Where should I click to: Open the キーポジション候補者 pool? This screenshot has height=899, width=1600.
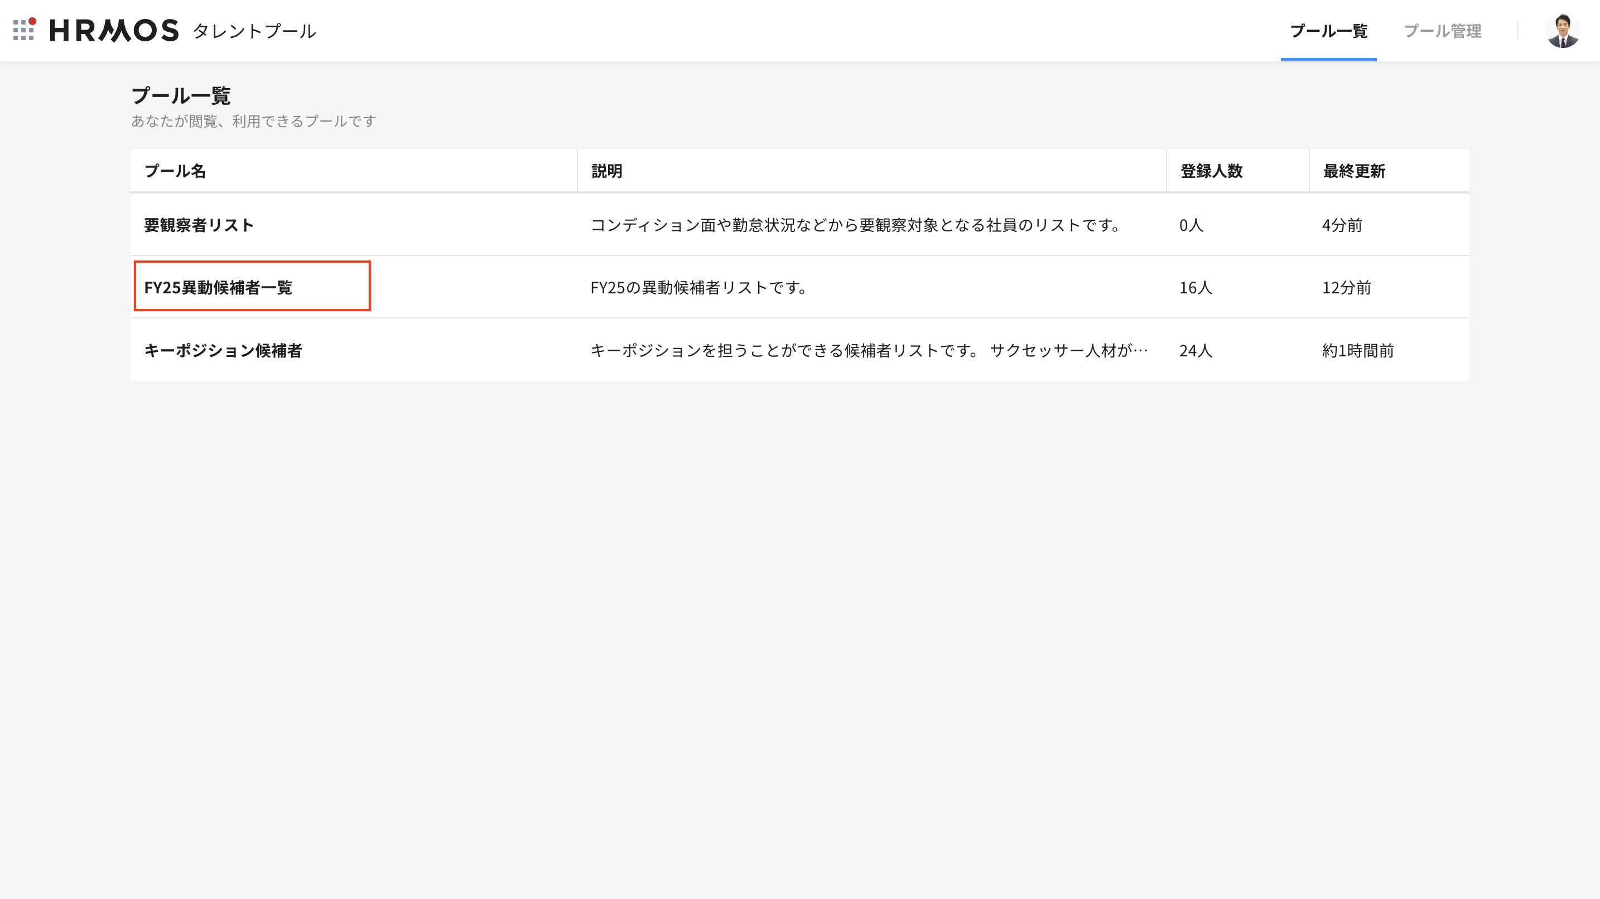[223, 351]
